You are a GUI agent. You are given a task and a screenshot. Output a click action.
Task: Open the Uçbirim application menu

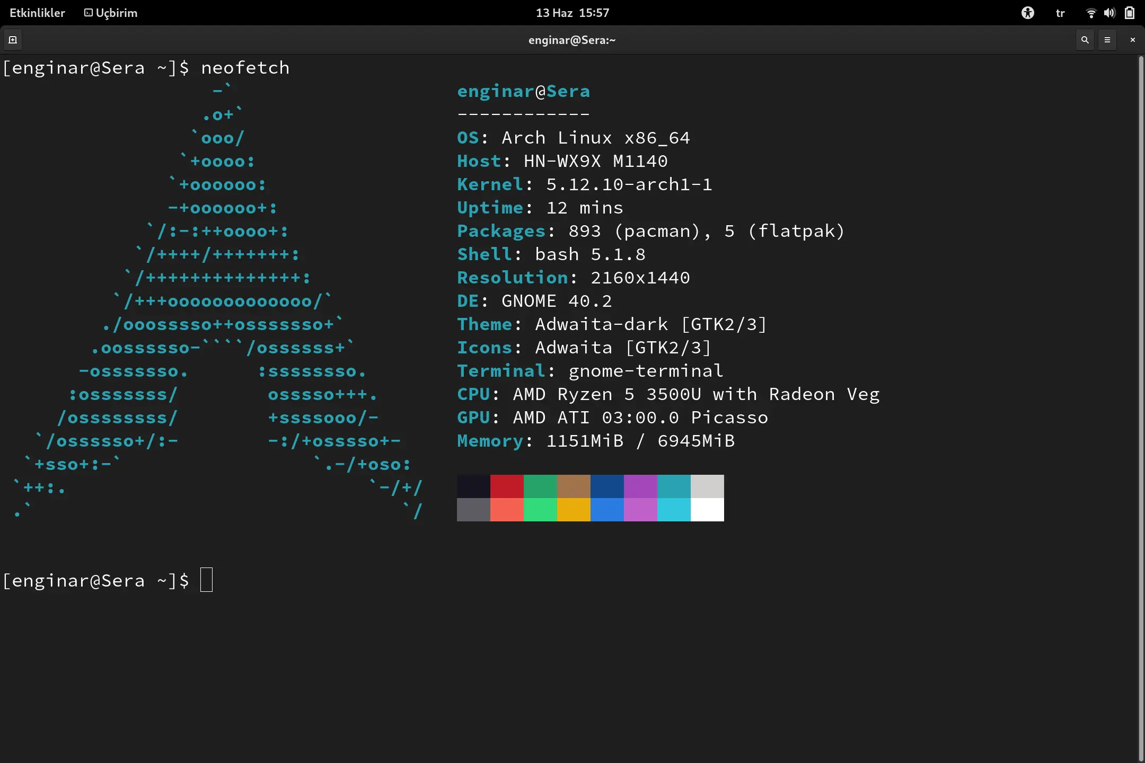(111, 13)
